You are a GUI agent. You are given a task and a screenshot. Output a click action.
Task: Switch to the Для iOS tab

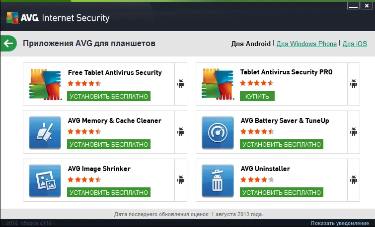[x=355, y=44]
